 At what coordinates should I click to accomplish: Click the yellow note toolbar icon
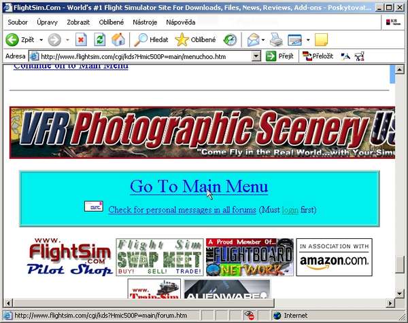click(322, 40)
